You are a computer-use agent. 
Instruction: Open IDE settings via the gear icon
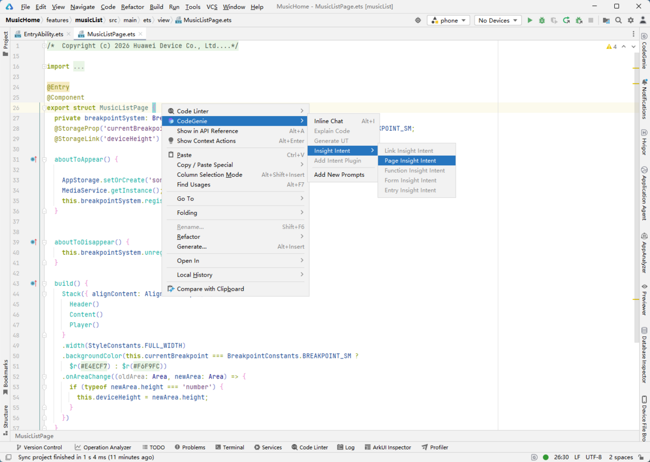[630, 21]
